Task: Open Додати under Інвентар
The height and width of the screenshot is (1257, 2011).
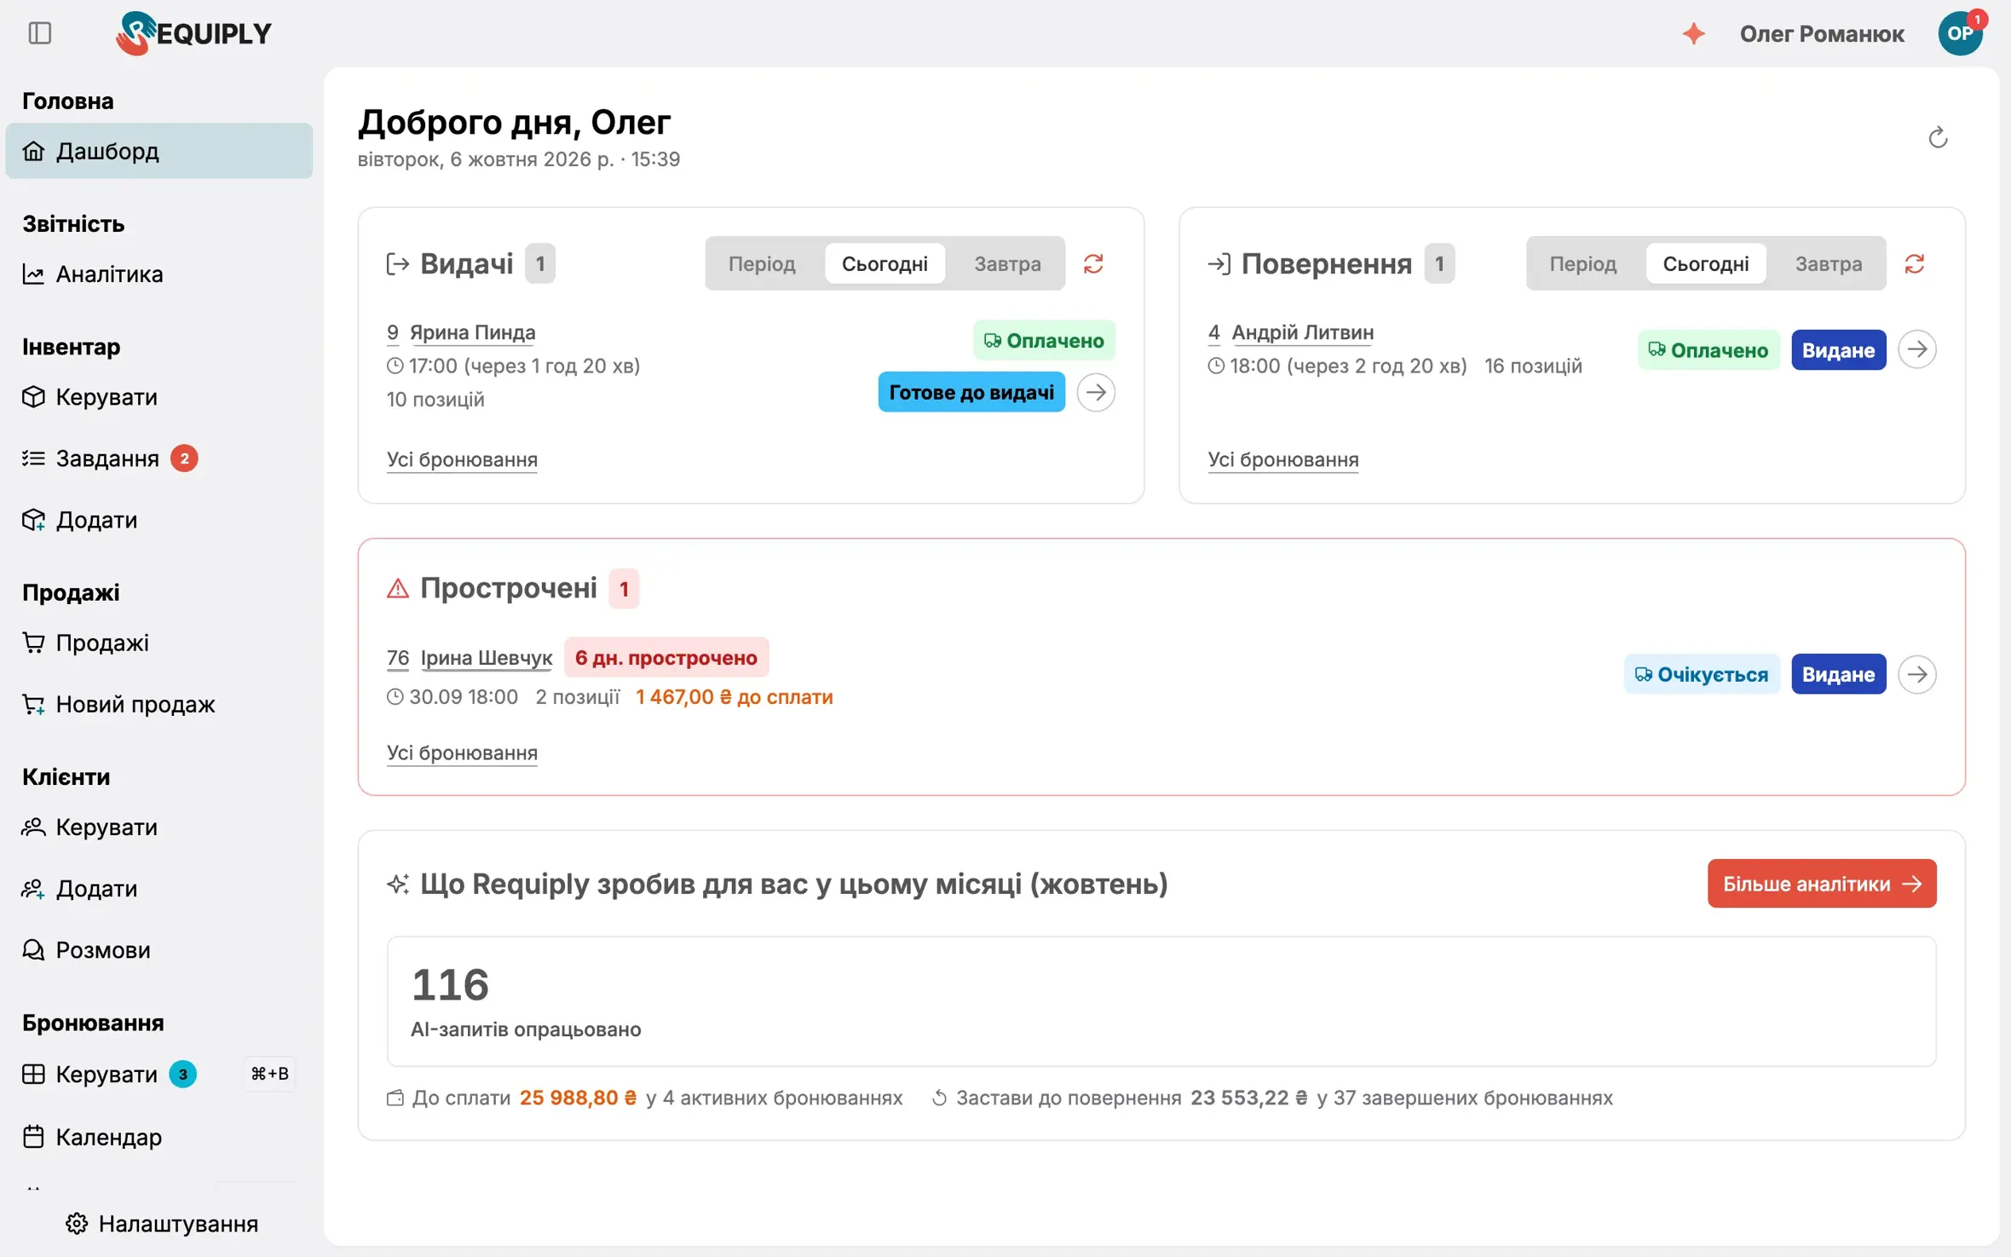Action: pyautogui.click(x=159, y=520)
